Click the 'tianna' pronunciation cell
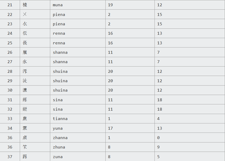 60,119
